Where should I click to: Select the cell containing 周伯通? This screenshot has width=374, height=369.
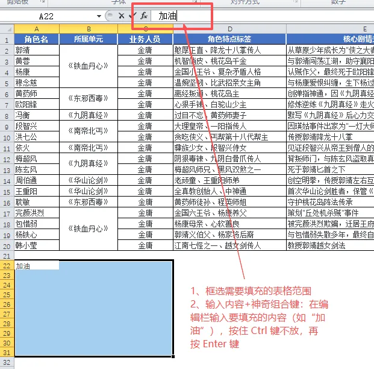pos(37,180)
